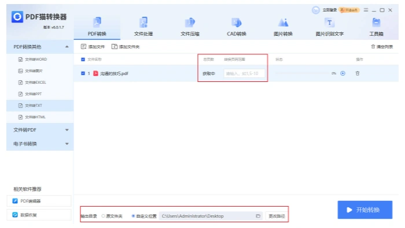Click the conversion progress bar
This screenshot has width=405, height=228.
point(302,73)
